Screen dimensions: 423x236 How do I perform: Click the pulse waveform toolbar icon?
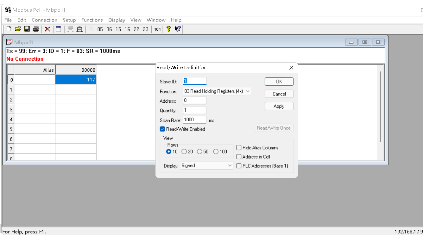(91, 29)
